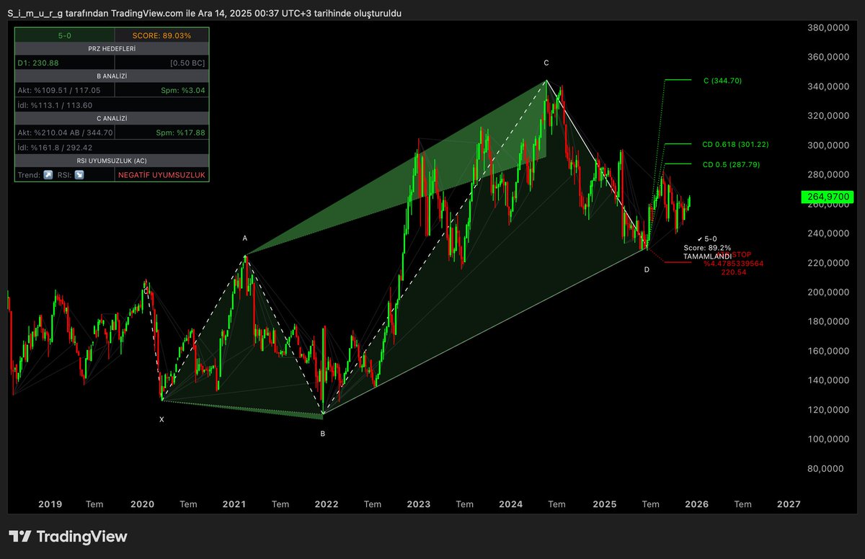865x559 pixels.
Task: Click the '100,0000' price axis label
Action: click(829, 439)
